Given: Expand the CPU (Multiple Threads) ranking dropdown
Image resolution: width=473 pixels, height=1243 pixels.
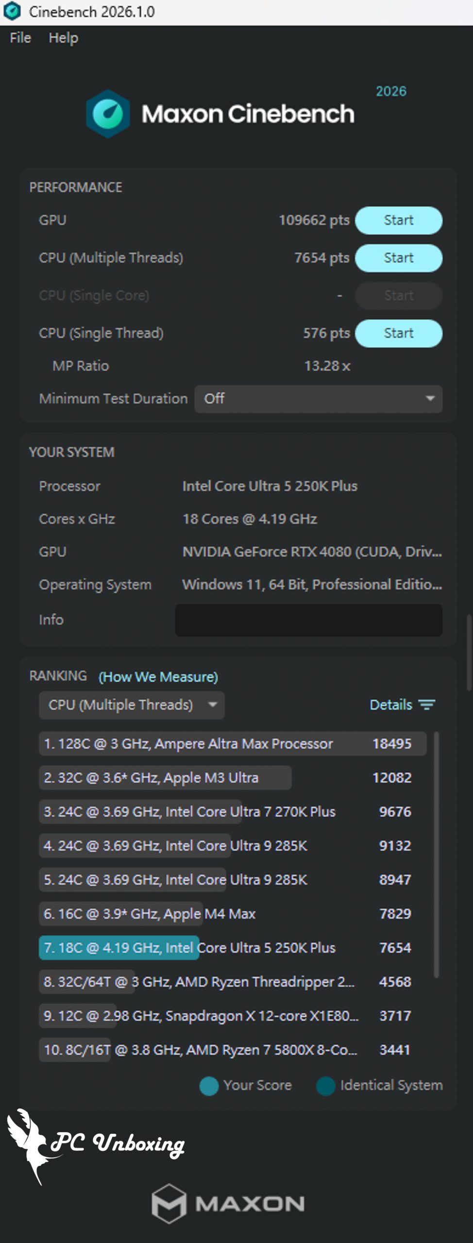Looking at the screenshot, I should click(132, 705).
